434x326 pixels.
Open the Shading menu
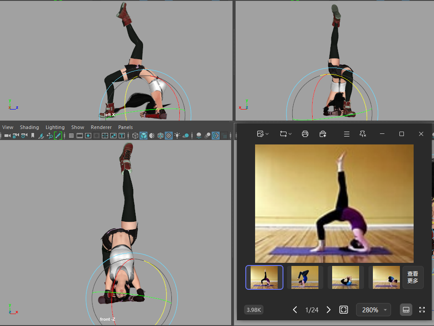[x=29, y=127]
